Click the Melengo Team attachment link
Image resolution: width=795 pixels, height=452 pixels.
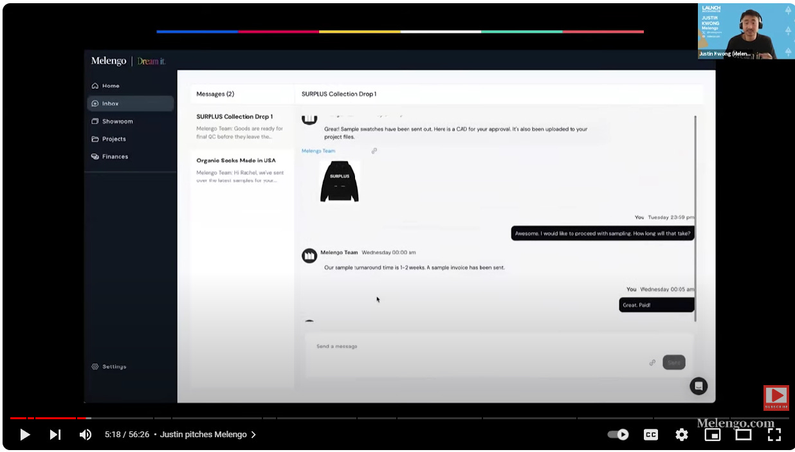tap(318, 151)
